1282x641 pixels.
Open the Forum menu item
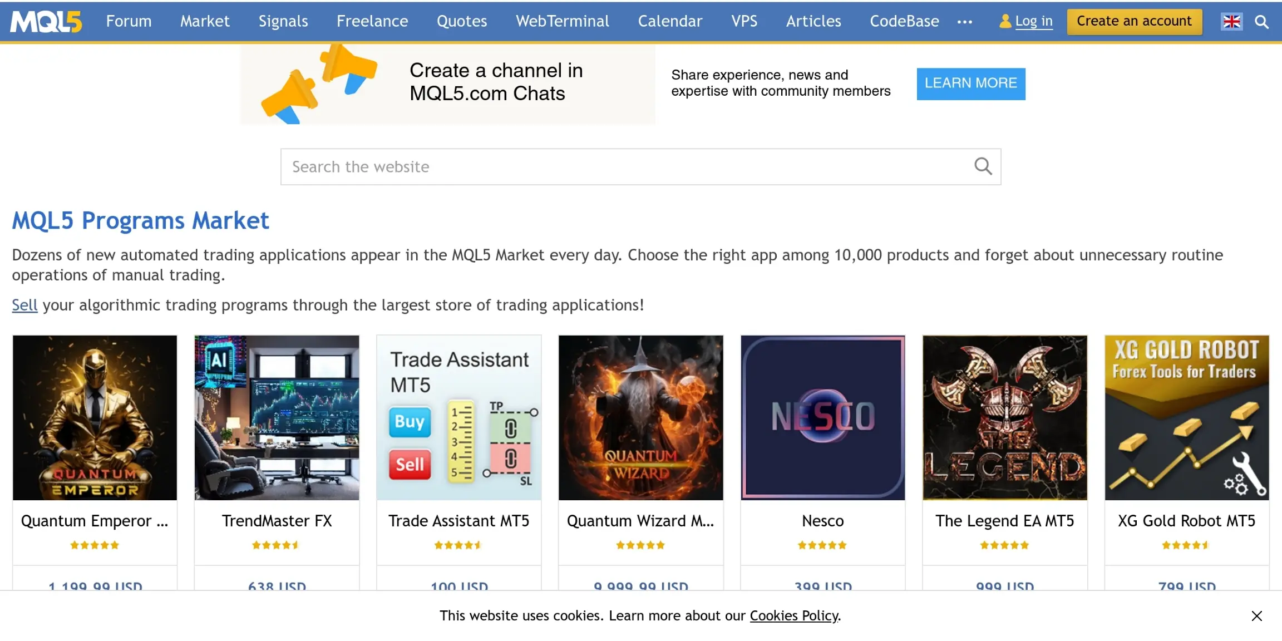click(x=129, y=21)
